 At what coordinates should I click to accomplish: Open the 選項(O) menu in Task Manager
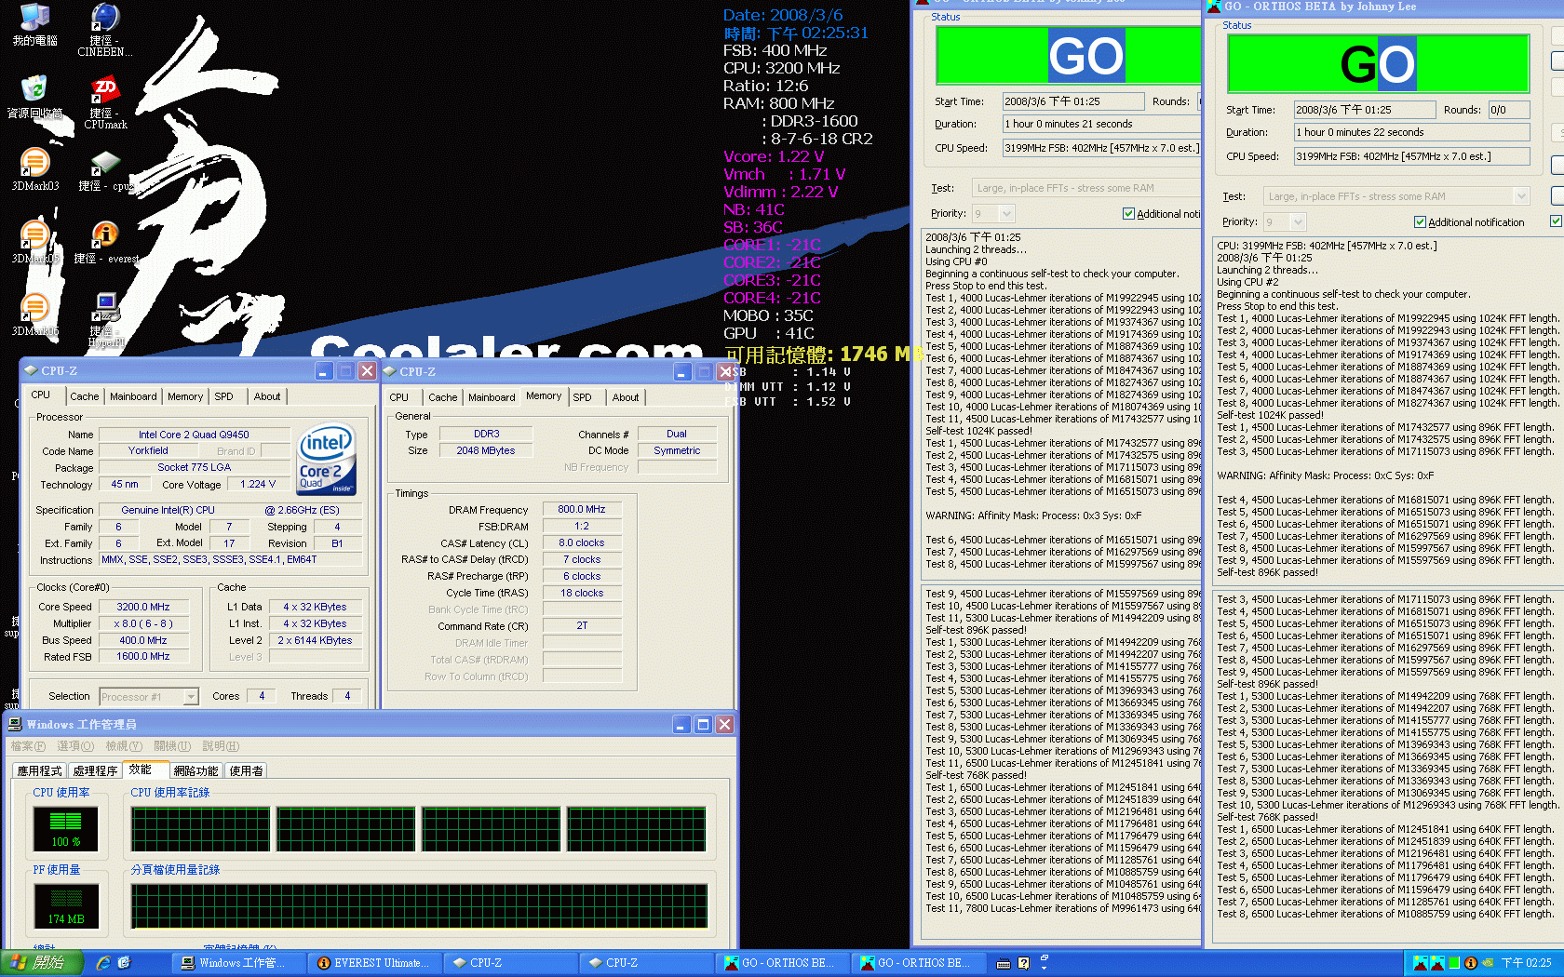coord(75,746)
